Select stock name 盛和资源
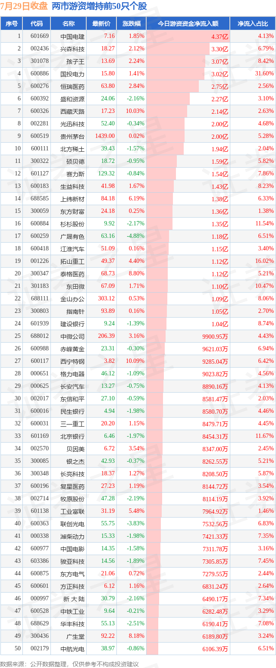 [72, 99]
